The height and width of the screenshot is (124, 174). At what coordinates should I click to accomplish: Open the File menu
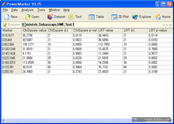5,10
